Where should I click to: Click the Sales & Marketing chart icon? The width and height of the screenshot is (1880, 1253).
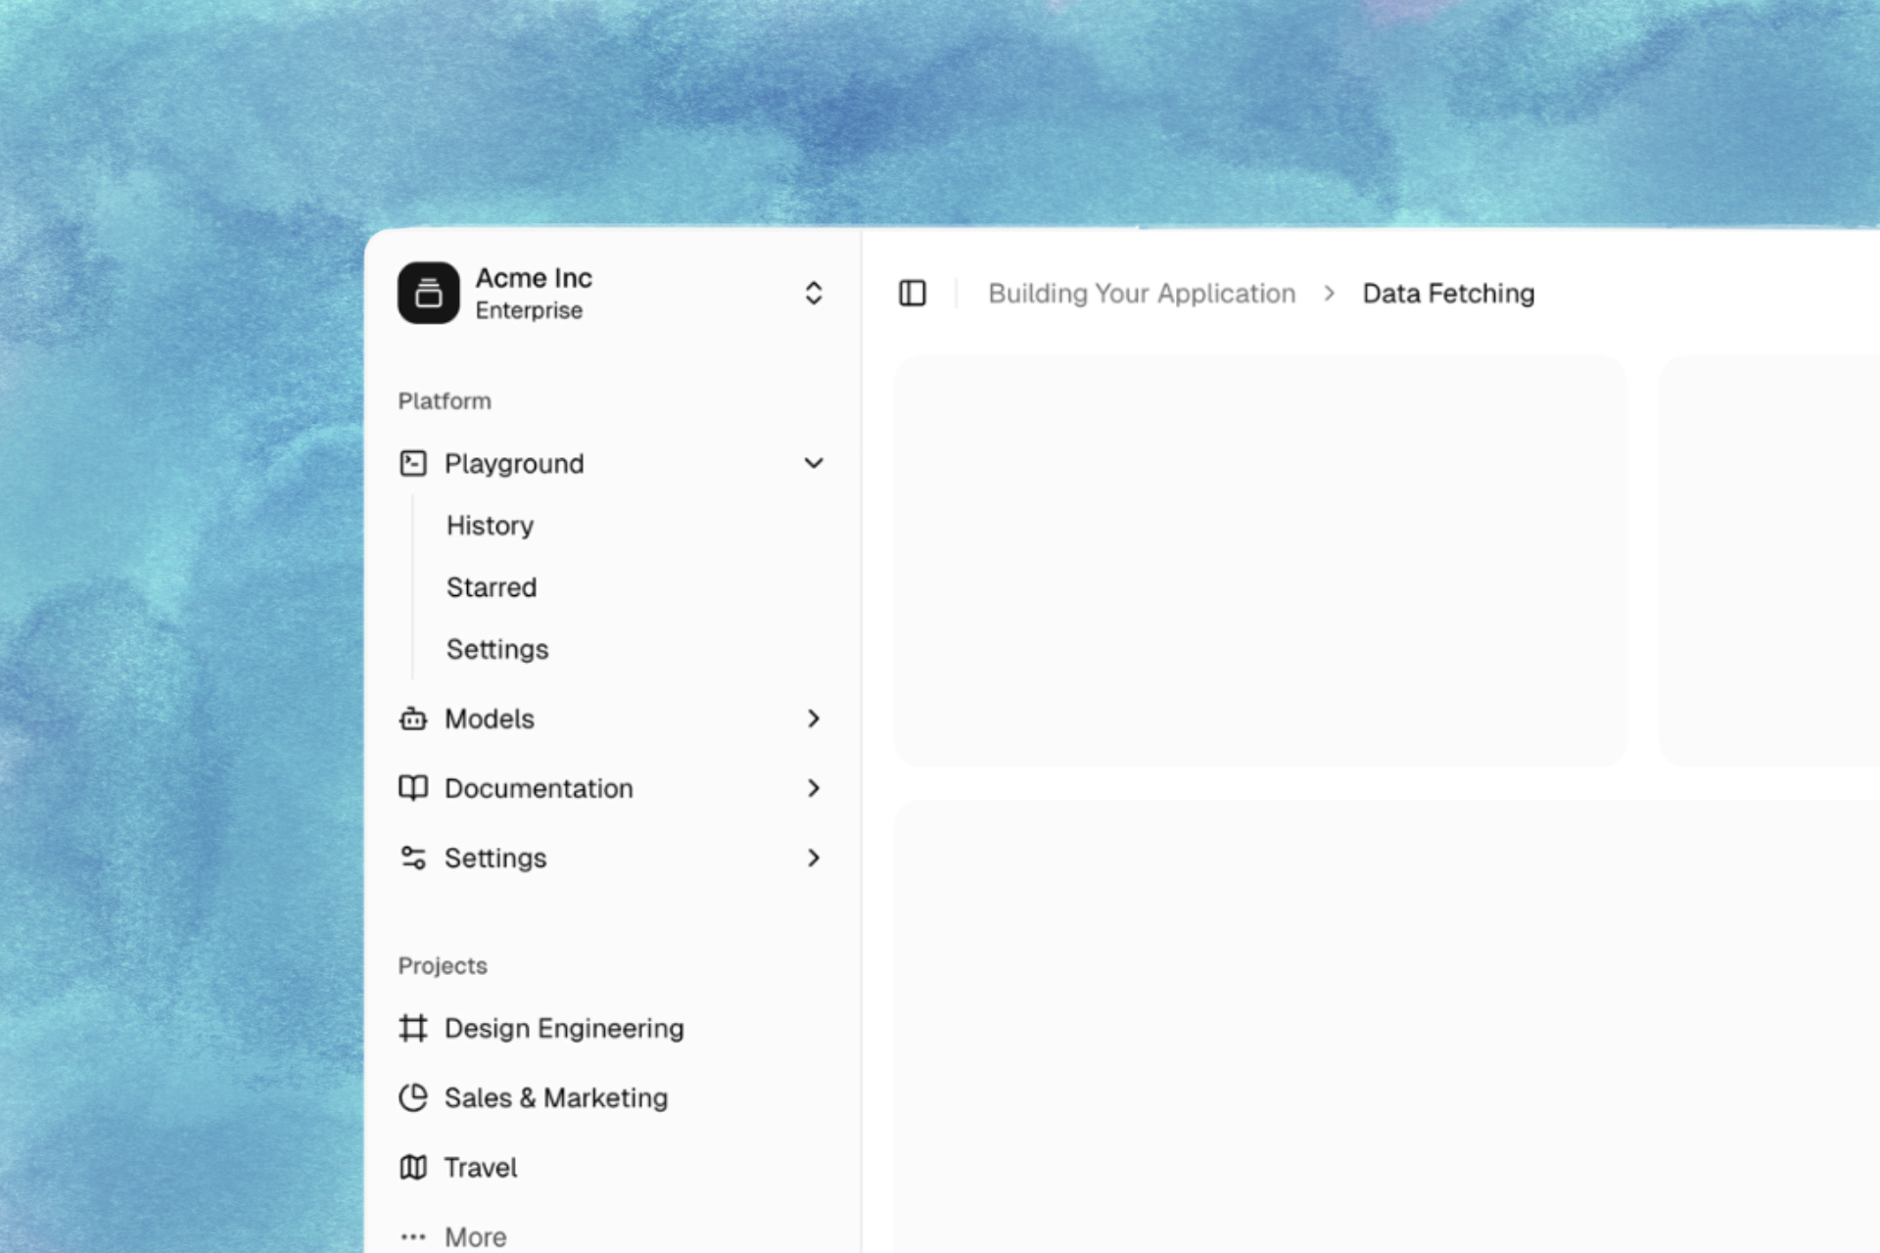point(413,1098)
